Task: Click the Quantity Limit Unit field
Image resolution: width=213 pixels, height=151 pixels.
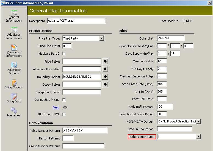Action: click(x=188, y=46)
